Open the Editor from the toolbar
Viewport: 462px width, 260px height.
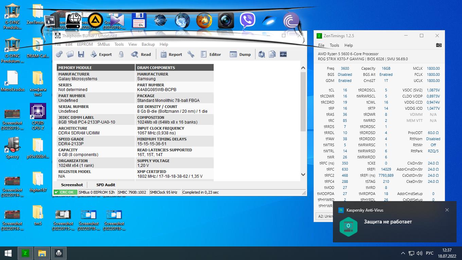211,54
